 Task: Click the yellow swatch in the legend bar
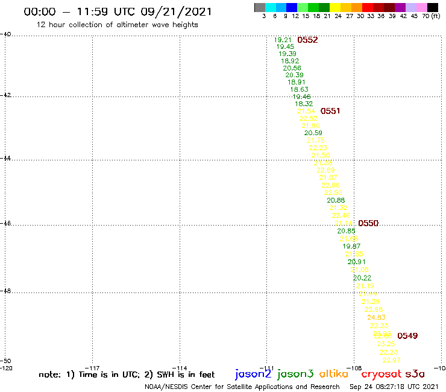pos(334,7)
